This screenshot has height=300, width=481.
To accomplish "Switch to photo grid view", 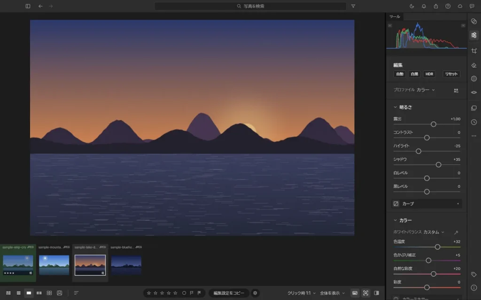I will coord(8,293).
